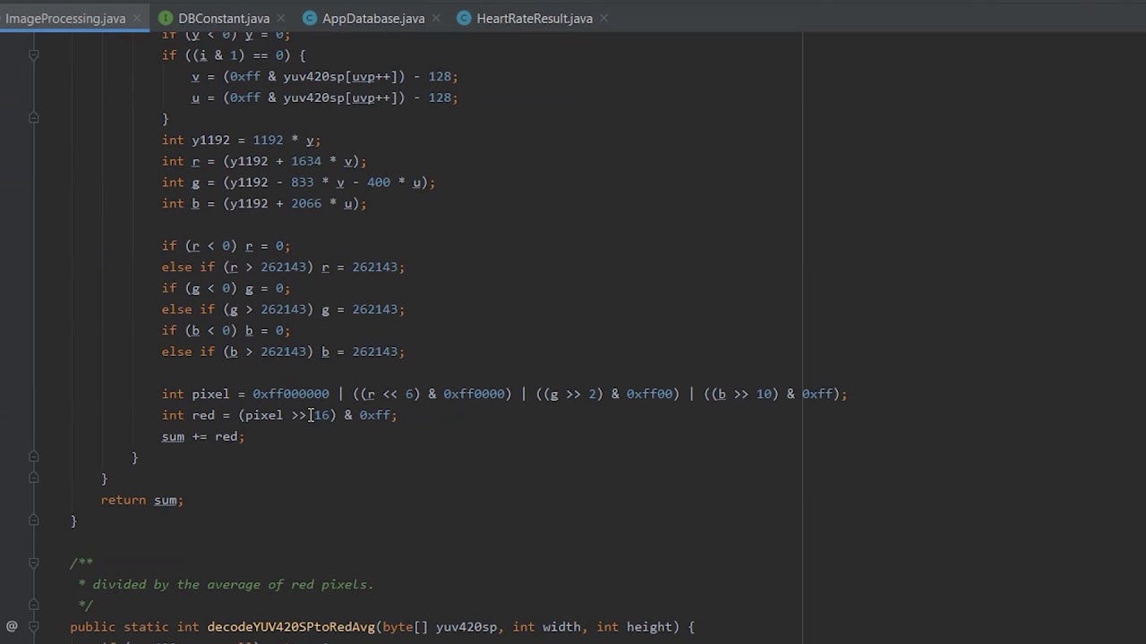The width and height of the screenshot is (1146, 644).
Task: Click the HeartRateResult.java class file icon
Action: [464, 18]
